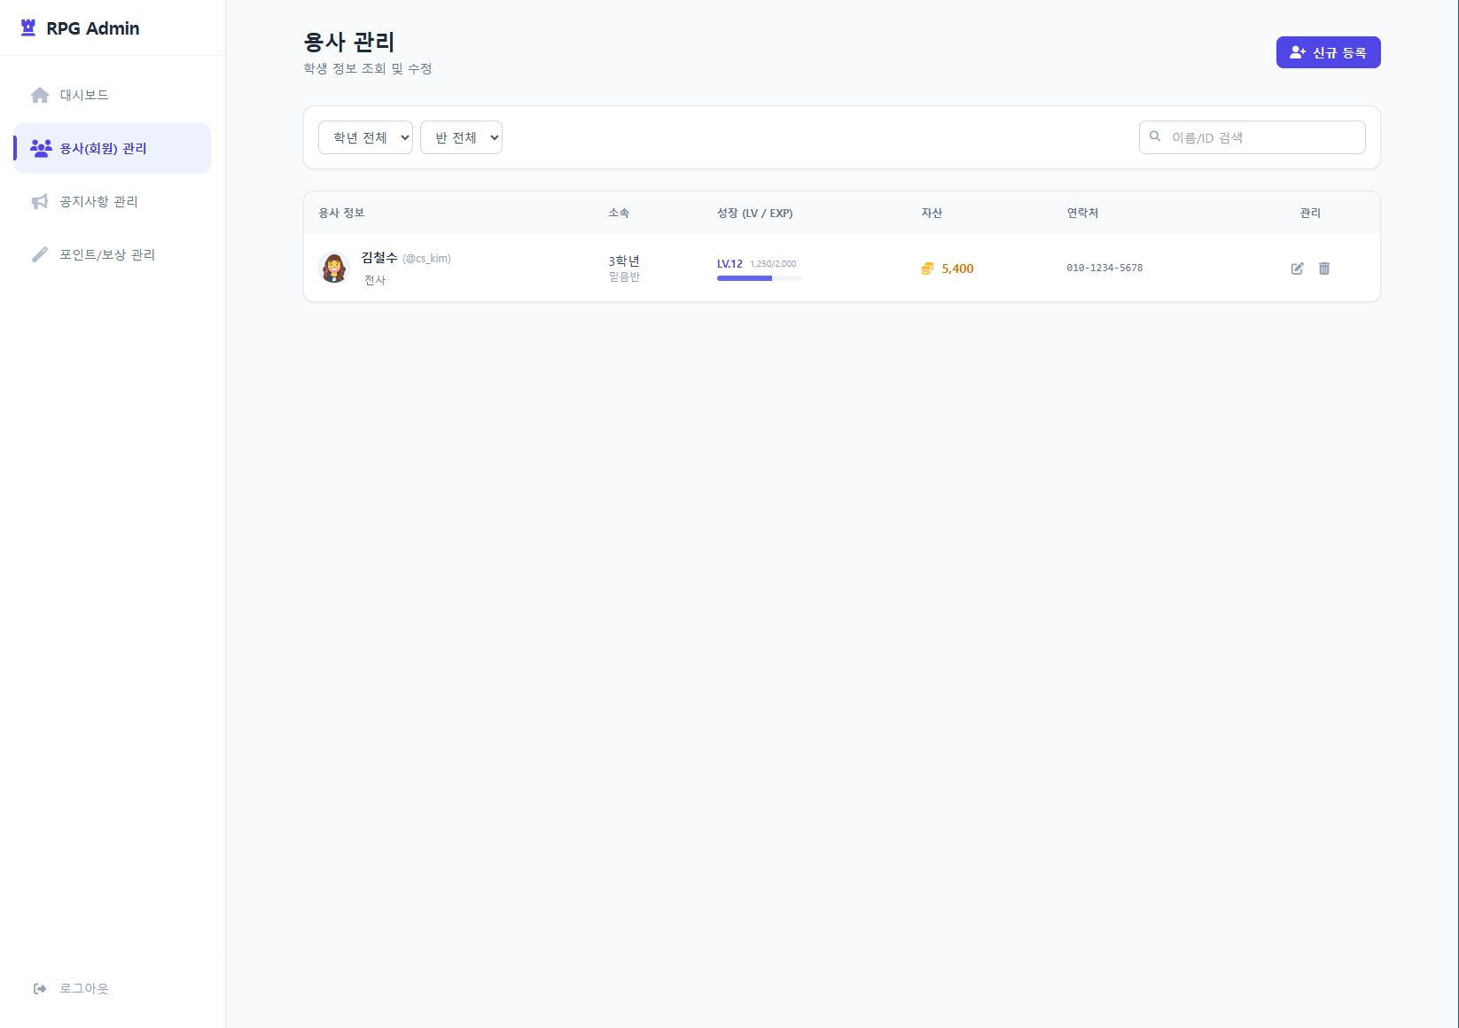The height and width of the screenshot is (1028, 1459).
Task: Expand the grade filter chevron
Action: (x=403, y=137)
